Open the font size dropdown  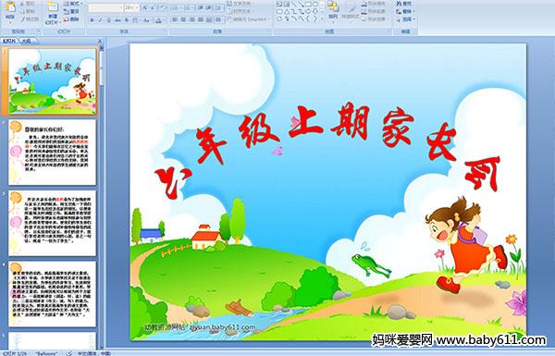pos(131,7)
